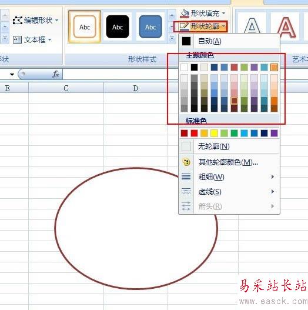Open the Edit Shape dropdown arrow

click(x=56, y=21)
